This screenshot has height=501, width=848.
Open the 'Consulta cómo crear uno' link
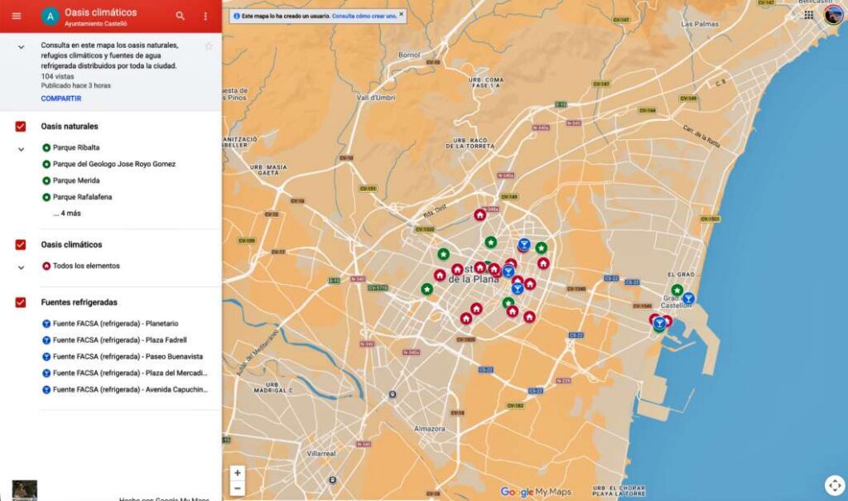[x=364, y=17]
